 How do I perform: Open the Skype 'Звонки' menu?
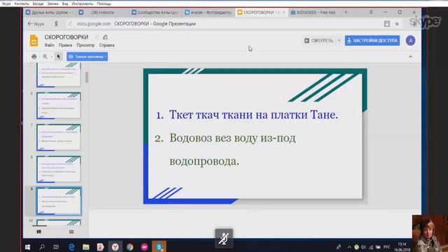(x=53, y=3)
